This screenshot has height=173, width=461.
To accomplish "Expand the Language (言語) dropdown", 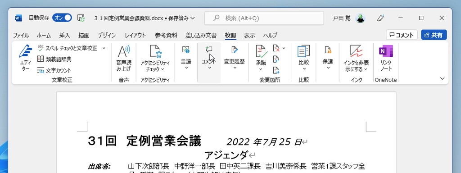I will click(x=186, y=68).
